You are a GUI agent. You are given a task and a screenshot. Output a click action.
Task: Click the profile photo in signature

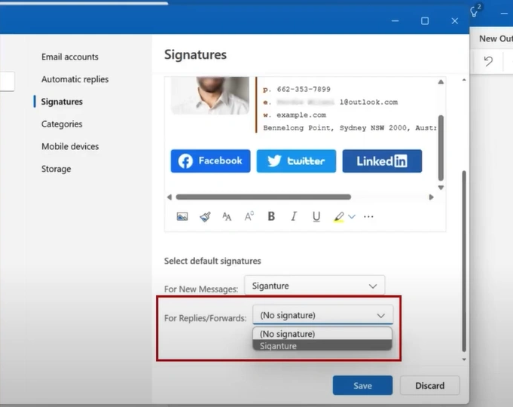(x=210, y=95)
